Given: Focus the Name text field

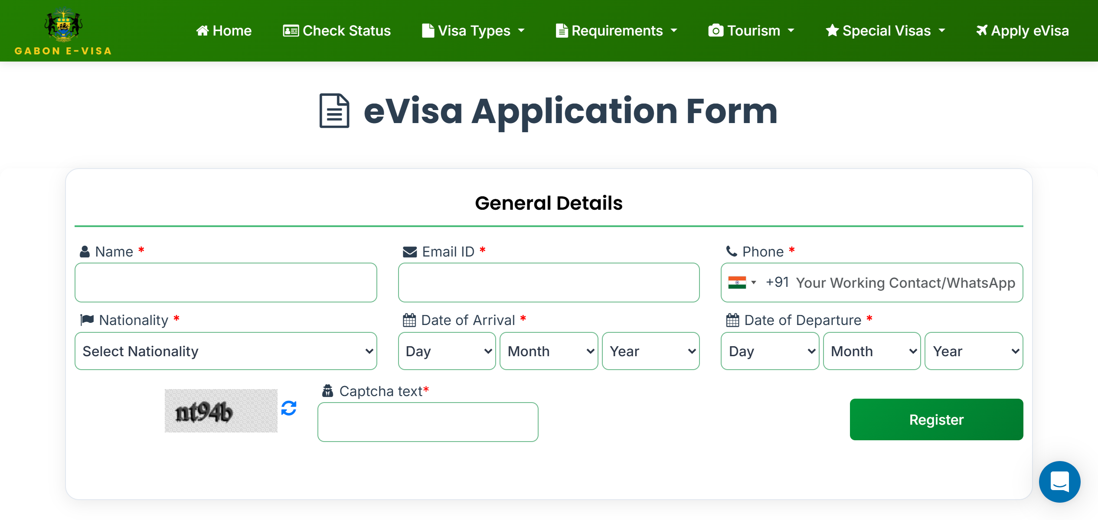Looking at the screenshot, I should pyautogui.click(x=226, y=283).
